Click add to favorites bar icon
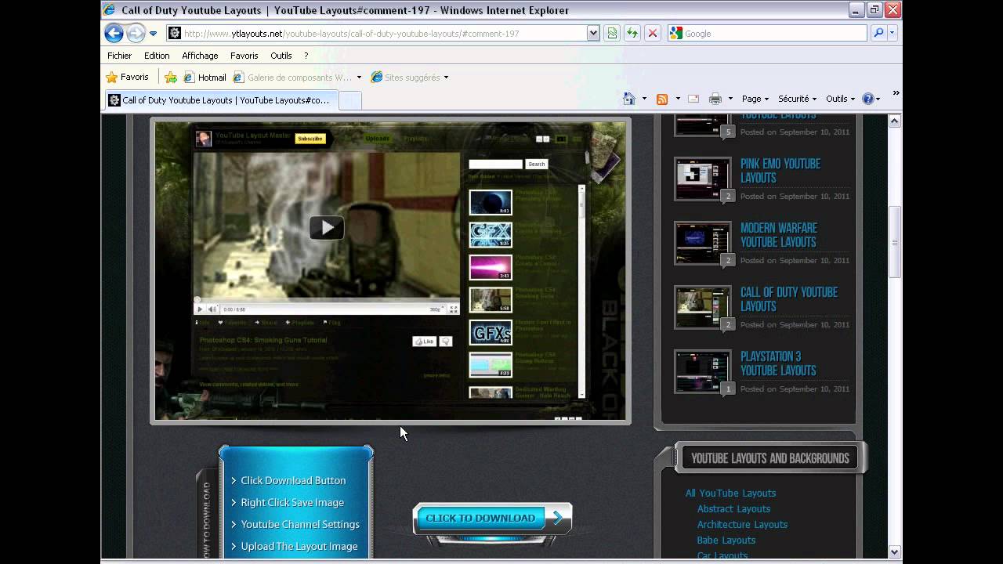 pos(171,78)
